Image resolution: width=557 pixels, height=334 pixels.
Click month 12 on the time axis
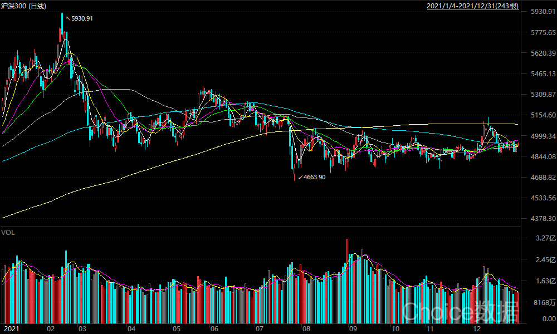475,329
